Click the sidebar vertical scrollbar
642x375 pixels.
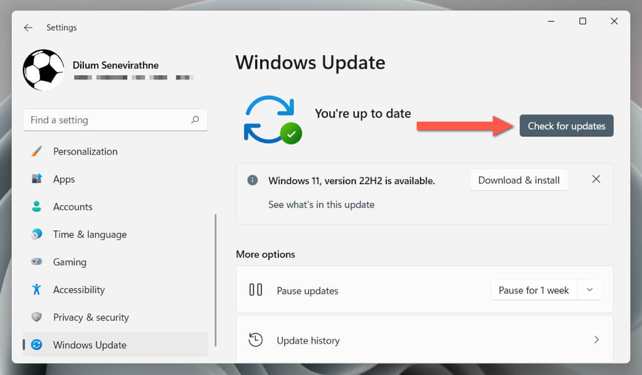coord(216,280)
